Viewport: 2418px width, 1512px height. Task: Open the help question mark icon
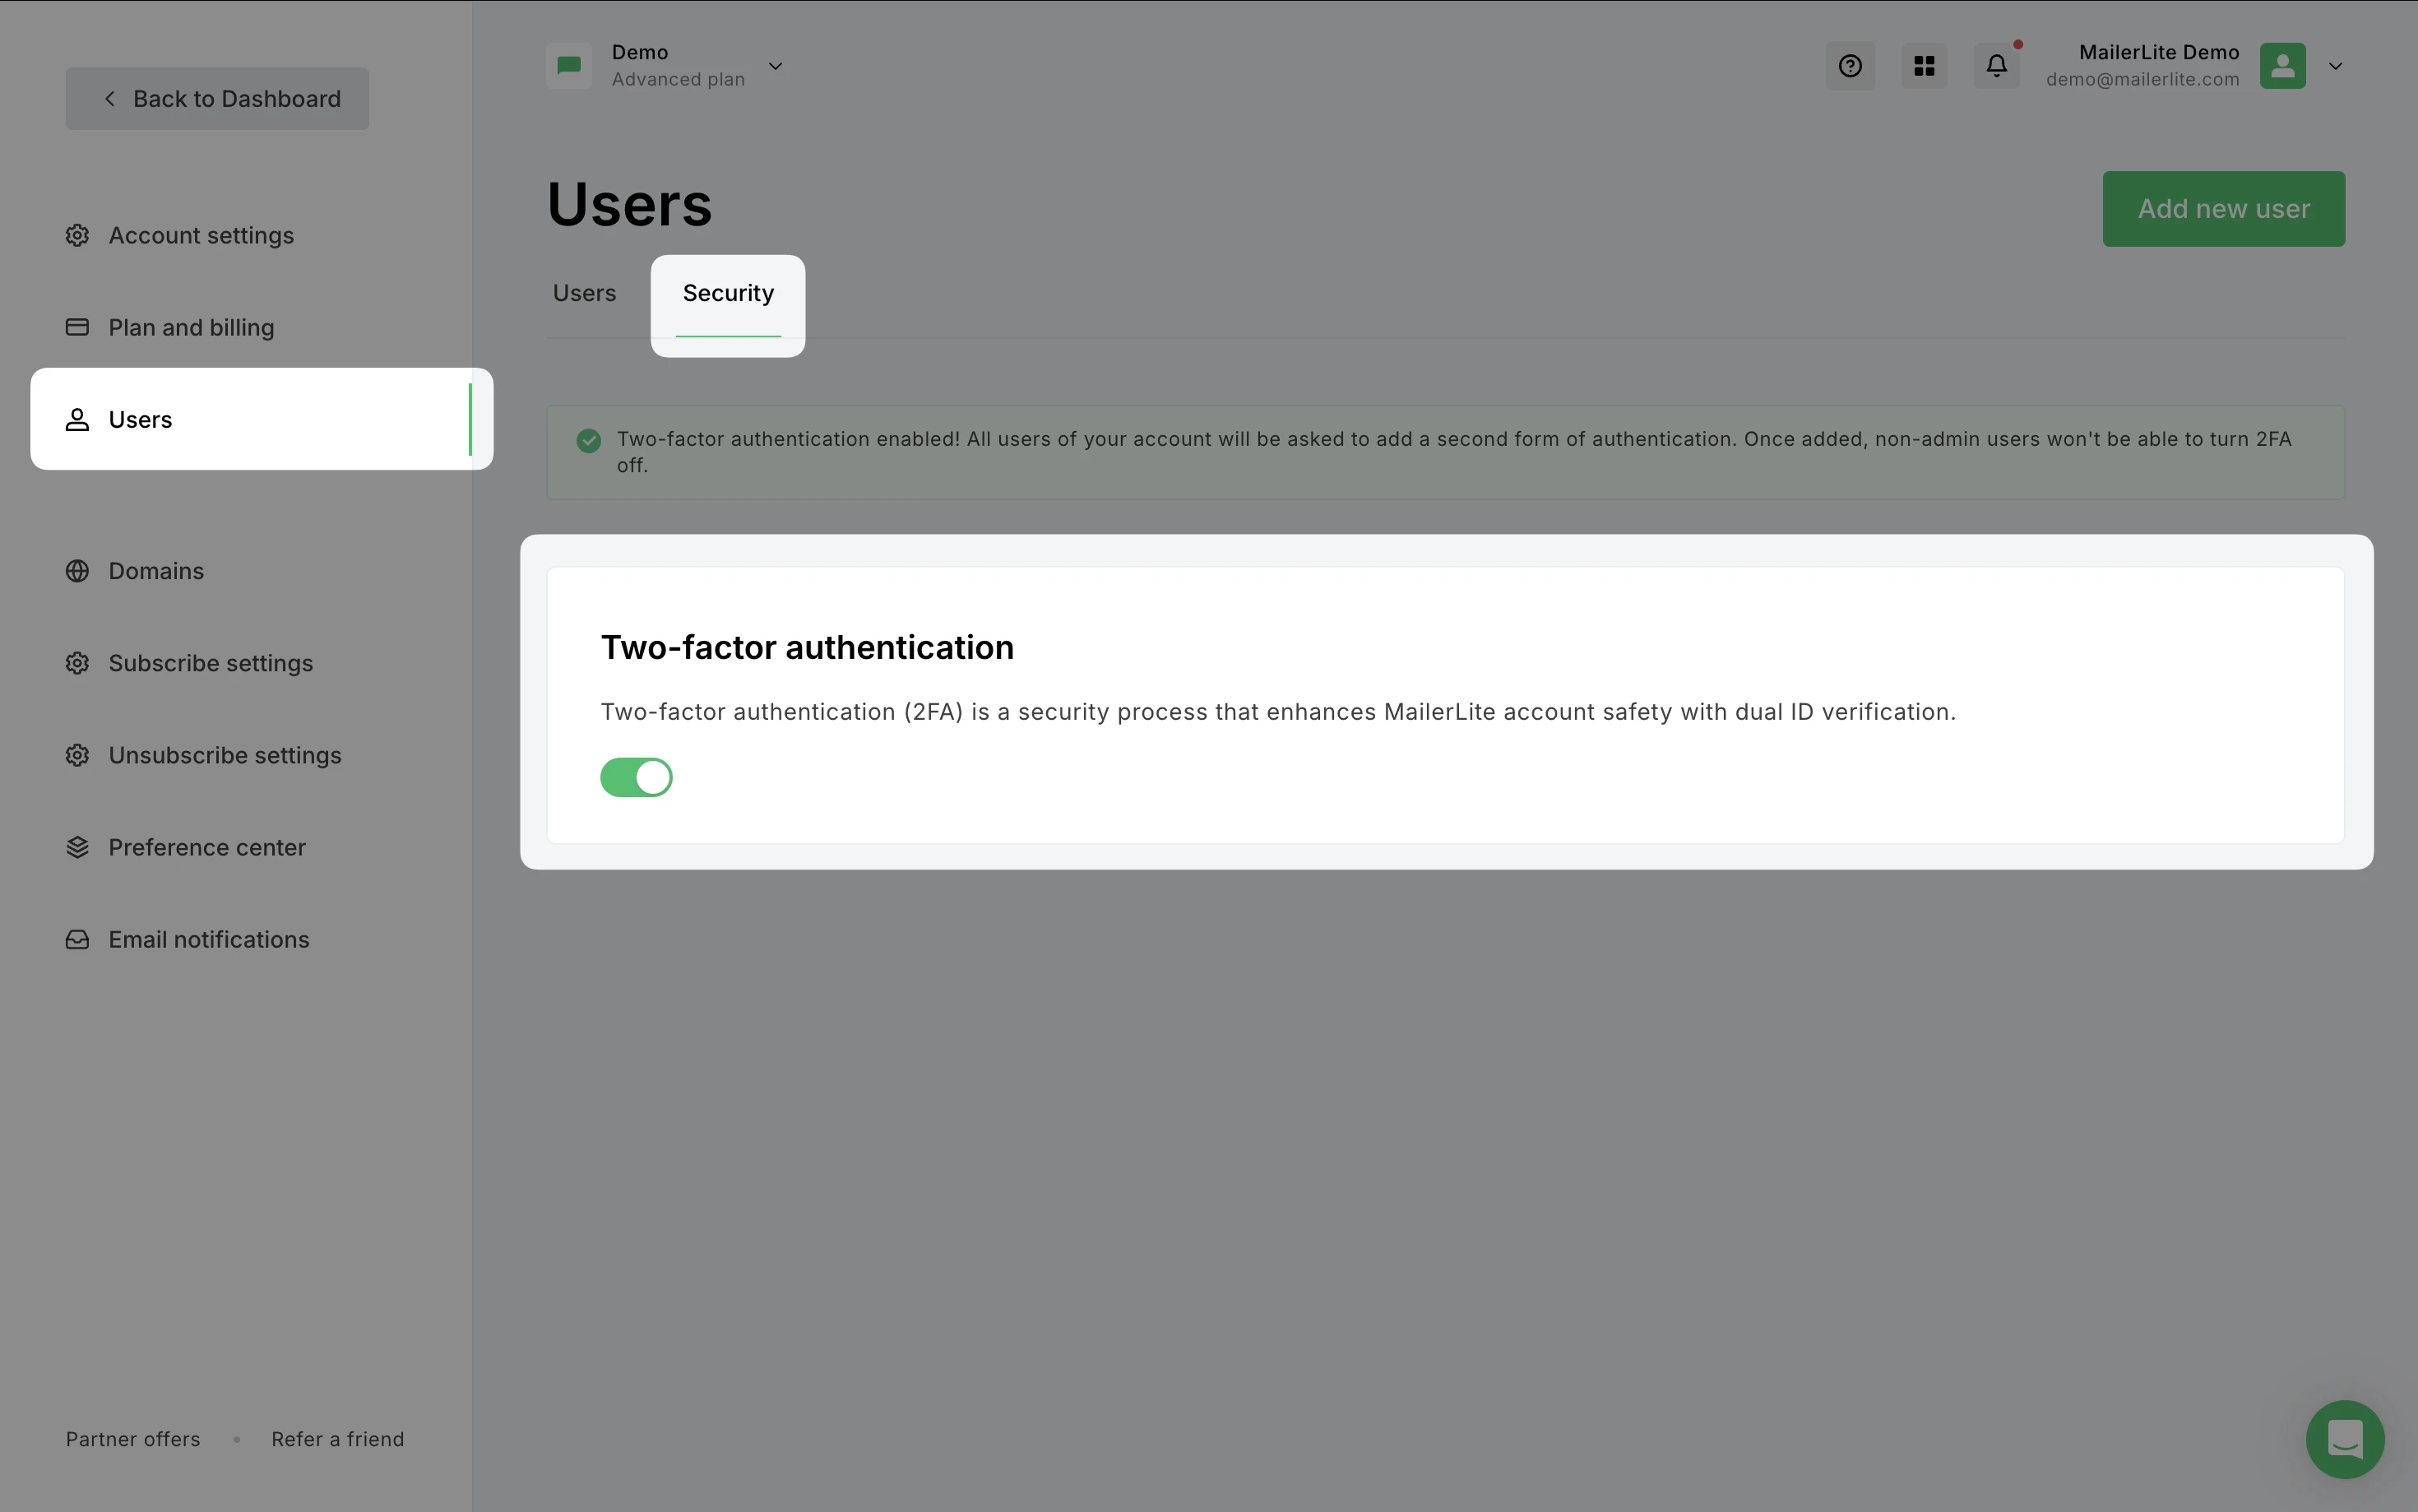(1849, 66)
